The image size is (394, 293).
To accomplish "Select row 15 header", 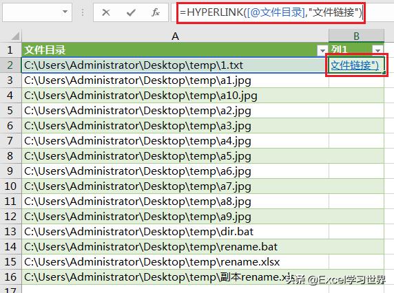I will pyautogui.click(x=10, y=261).
